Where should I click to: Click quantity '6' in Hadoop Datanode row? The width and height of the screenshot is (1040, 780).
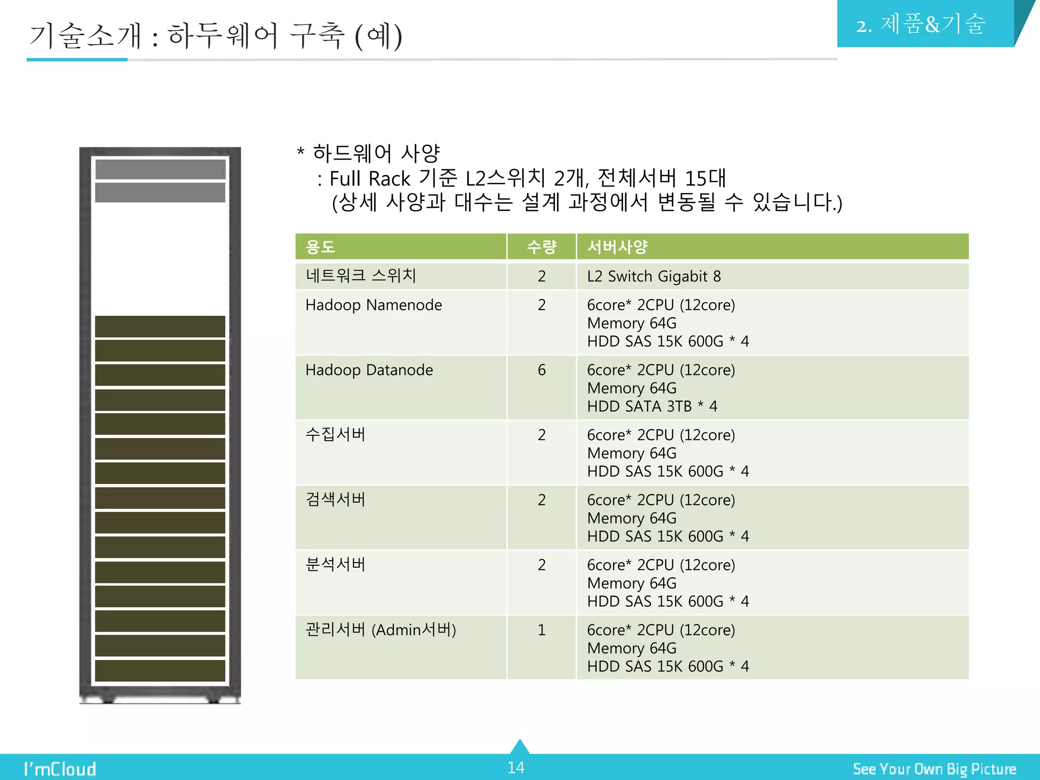coord(541,370)
